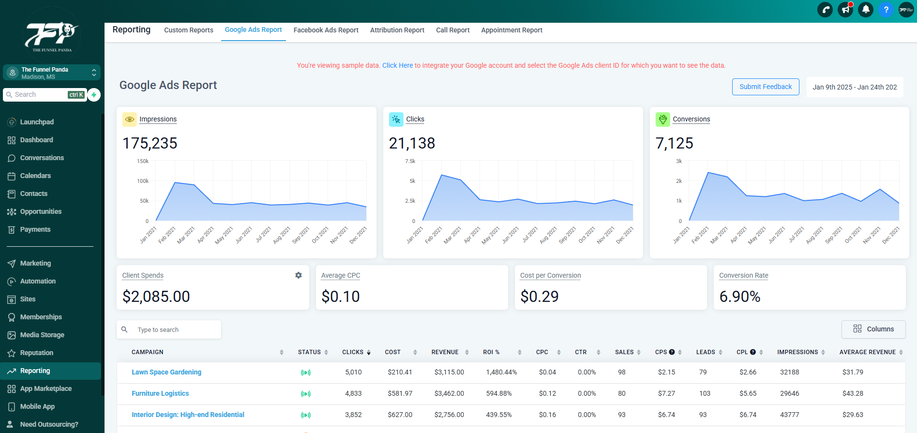
Task: Switch to the Attribution Report tab
Action: pos(397,30)
